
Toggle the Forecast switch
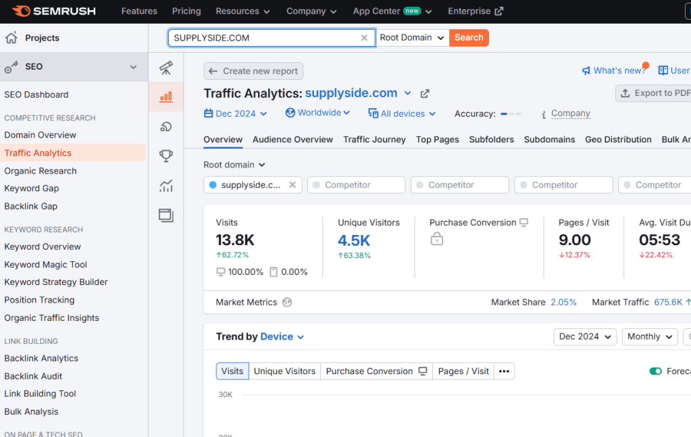[x=655, y=371]
